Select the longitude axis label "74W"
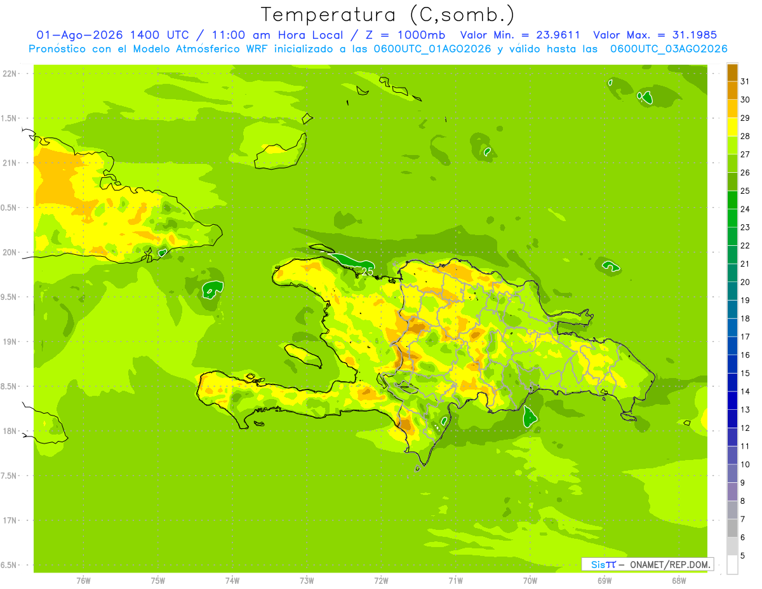The height and width of the screenshot is (589, 762). [x=232, y=581]
